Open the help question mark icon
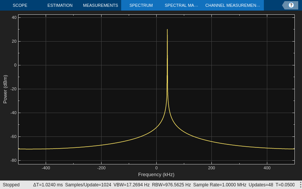 [291, 5]
